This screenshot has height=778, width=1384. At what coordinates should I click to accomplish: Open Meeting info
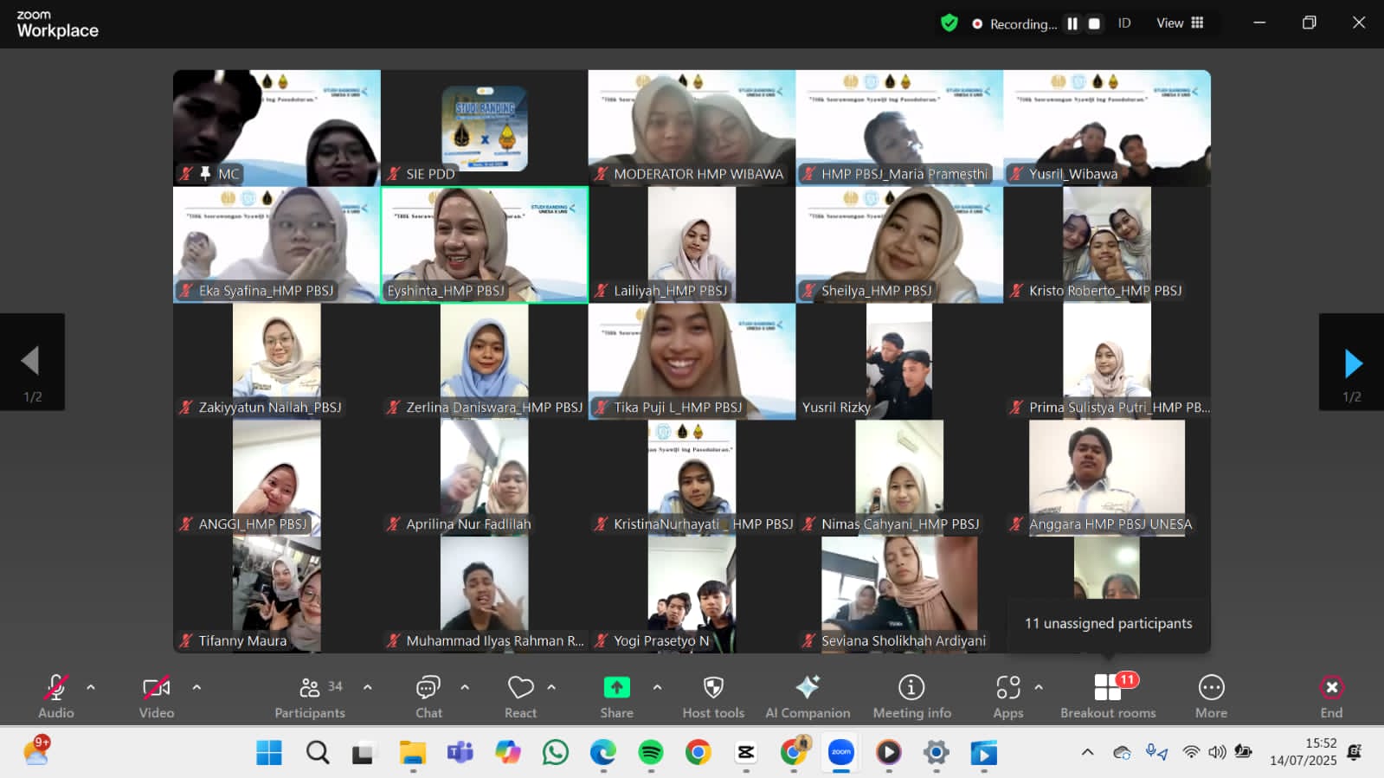tap(911, 696)
